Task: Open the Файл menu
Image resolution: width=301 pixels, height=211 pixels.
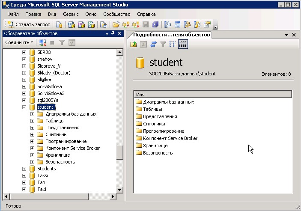Action: [13, 14]
